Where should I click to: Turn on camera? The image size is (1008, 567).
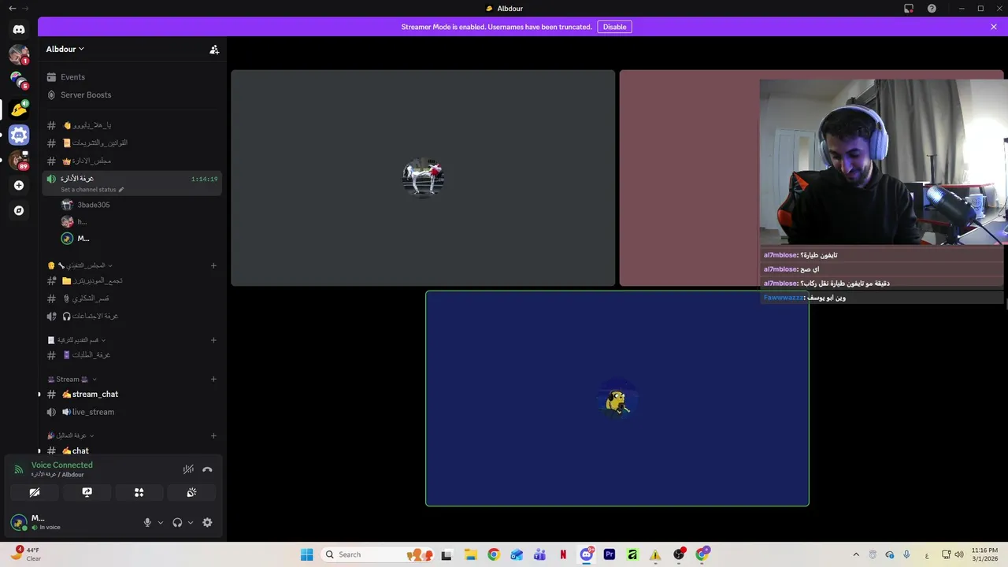pos(35,492)
